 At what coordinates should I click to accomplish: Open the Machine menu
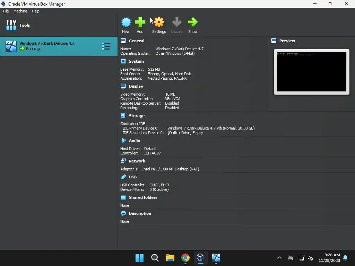tap(20, 11)
